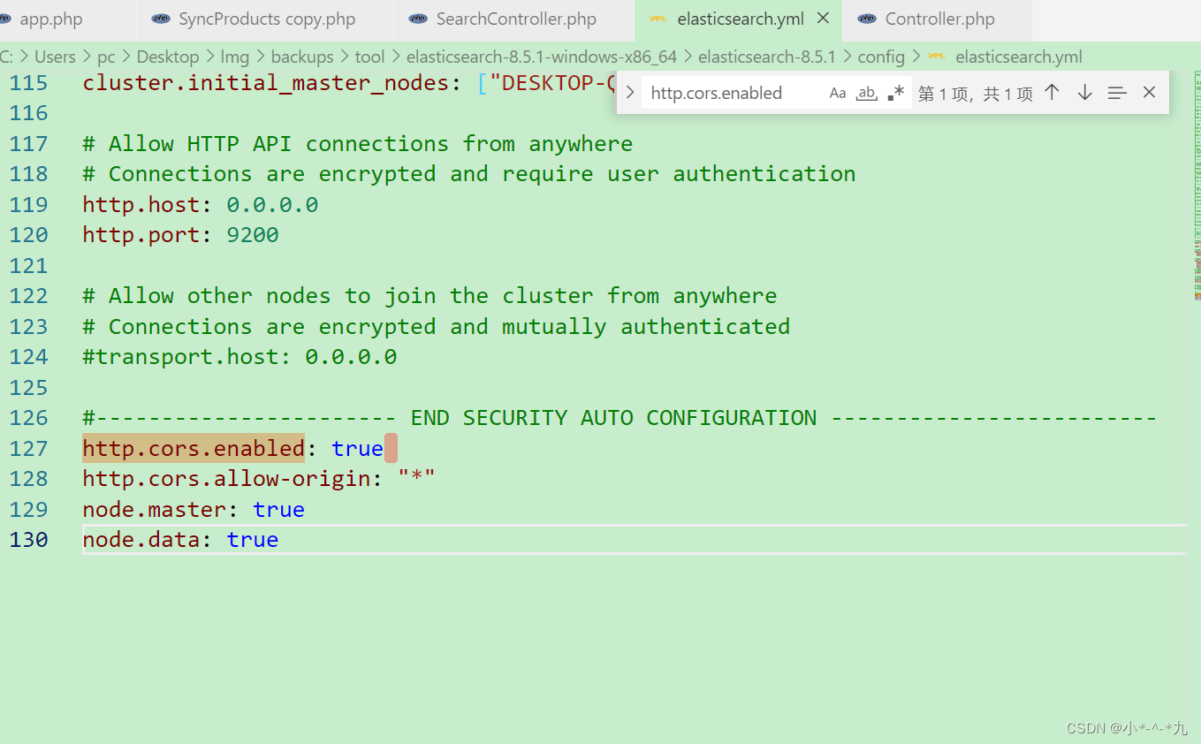Open pc breadcrumb segment
This screenshot has width=1201, height=744.
pyautogui.click(x=106, y=57)
